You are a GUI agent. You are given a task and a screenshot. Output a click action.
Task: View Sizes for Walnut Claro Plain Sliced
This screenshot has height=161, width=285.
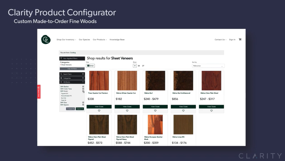[x=211, y=107]
